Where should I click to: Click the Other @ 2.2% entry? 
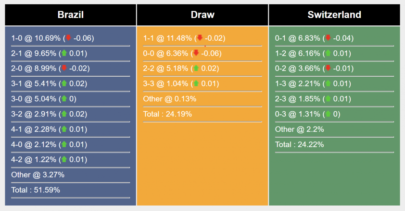299,129
